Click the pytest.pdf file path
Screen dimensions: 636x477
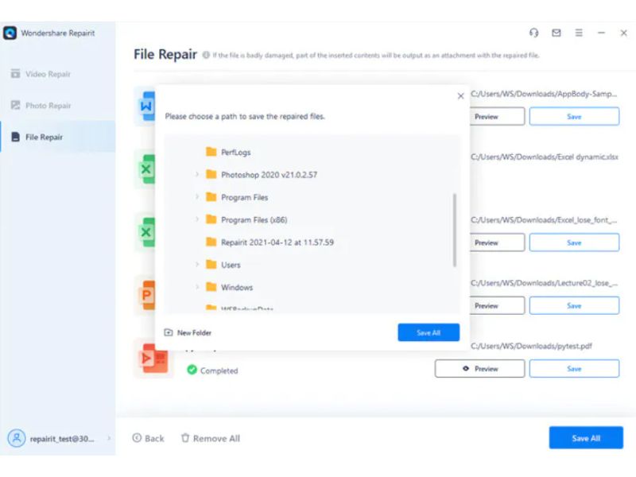click(531, 346)
